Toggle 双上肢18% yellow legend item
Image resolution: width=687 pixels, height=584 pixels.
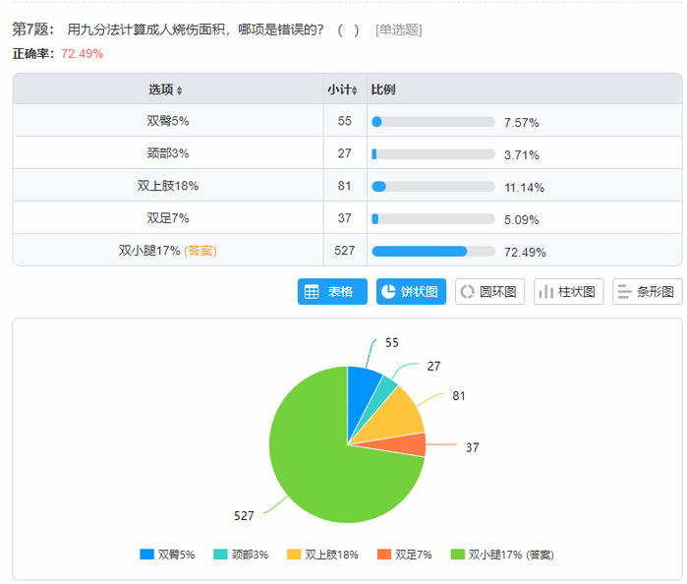pos(294,555)
